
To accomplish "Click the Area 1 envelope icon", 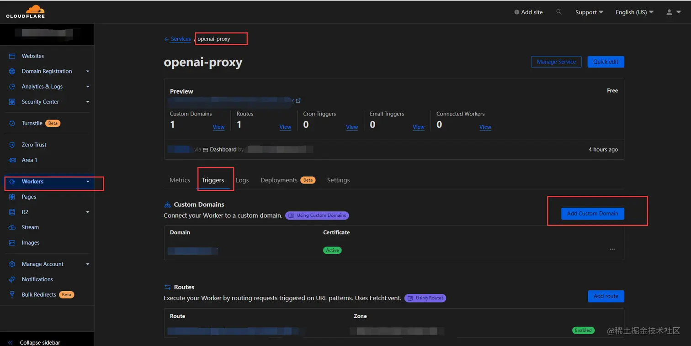I will pos(12,160).
